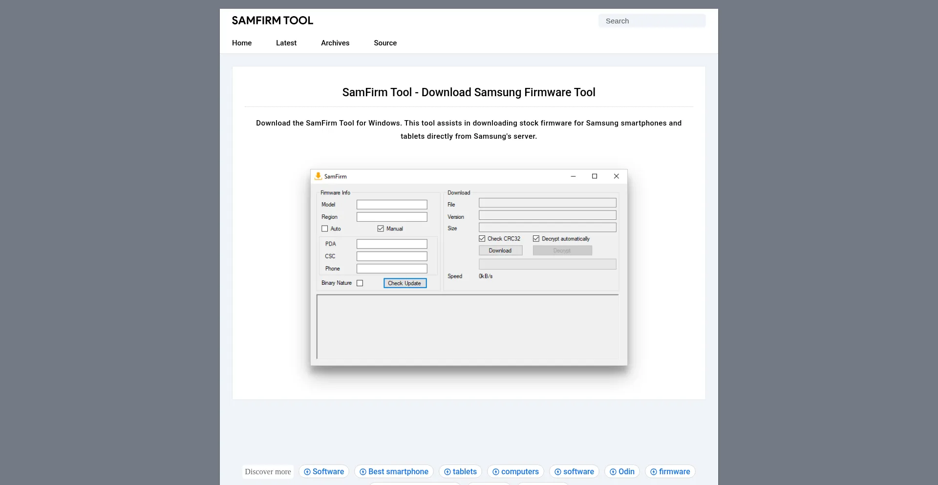This screenshot has width=938, height=485.
Task: Click the SamFirm download arrow app icon
Action: pyautogui.click(x=318, y=176)
